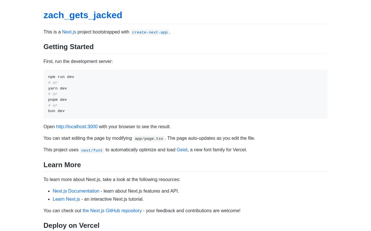Open the Geist font link

pyautogui.click(x=182, y=150)
